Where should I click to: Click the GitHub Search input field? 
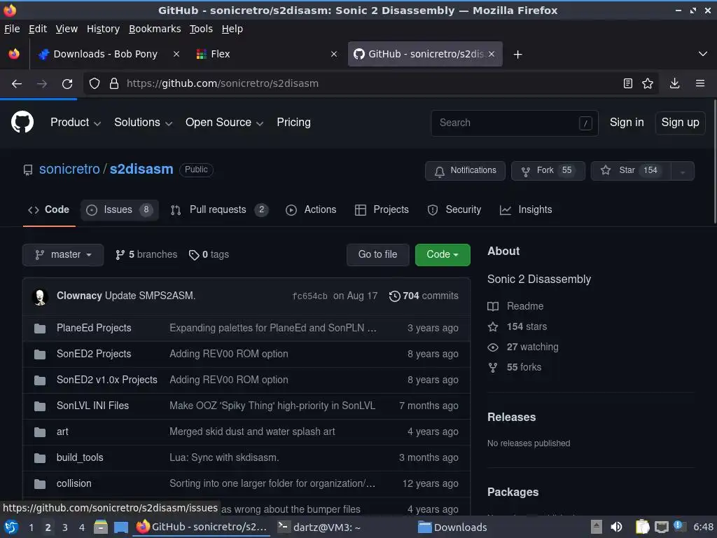click(x=515, y=123)
